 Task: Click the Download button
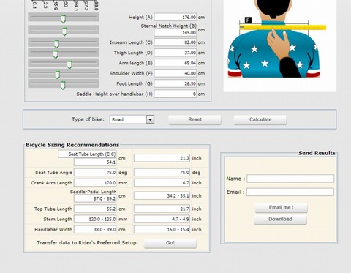[x=280, y=220]
